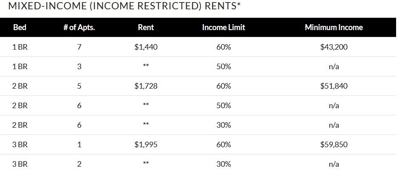Select the 30% income limit for 2 BR
The width and height of the screenshot is (408, 193).
pyautogui.click(x=224, y=125)
